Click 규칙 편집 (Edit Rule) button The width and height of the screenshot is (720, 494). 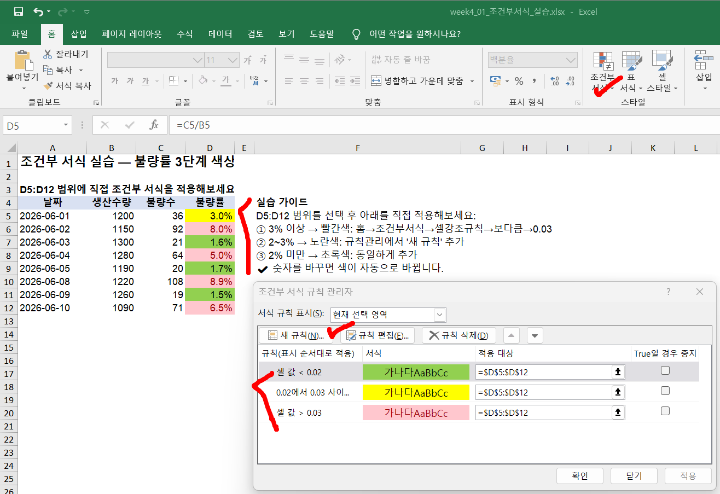[378, 335]
